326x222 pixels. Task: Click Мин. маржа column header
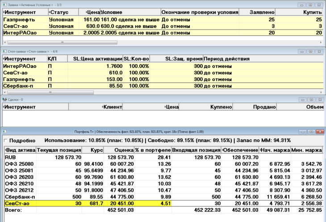coord(306,150)
